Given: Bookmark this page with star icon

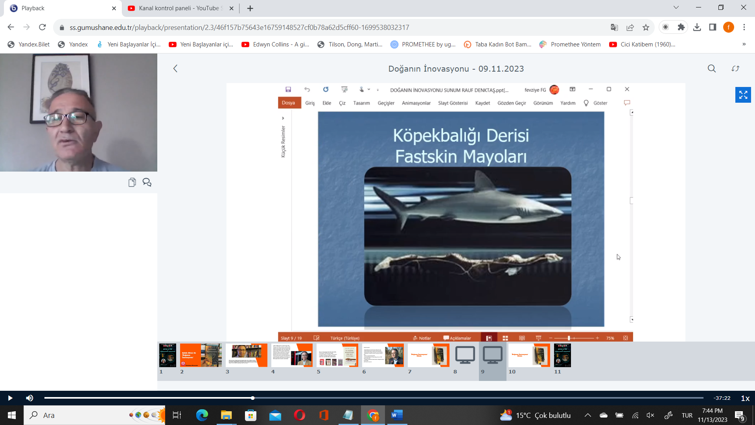Looking at the screenshot, I should click(x=646, y=27).
